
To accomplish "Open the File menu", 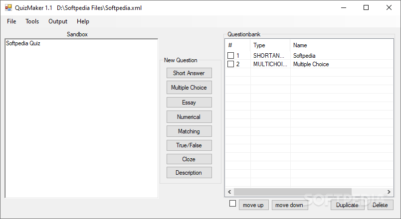I will point(11,21).
